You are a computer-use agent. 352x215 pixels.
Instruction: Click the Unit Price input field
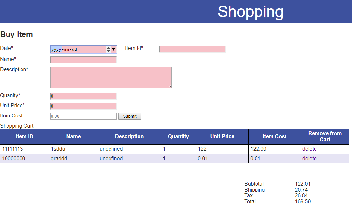(x=83, y=106)
